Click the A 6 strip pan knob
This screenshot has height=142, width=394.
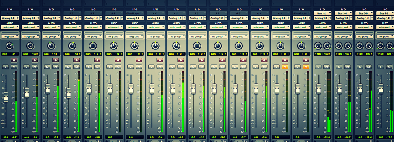[197, 46]
